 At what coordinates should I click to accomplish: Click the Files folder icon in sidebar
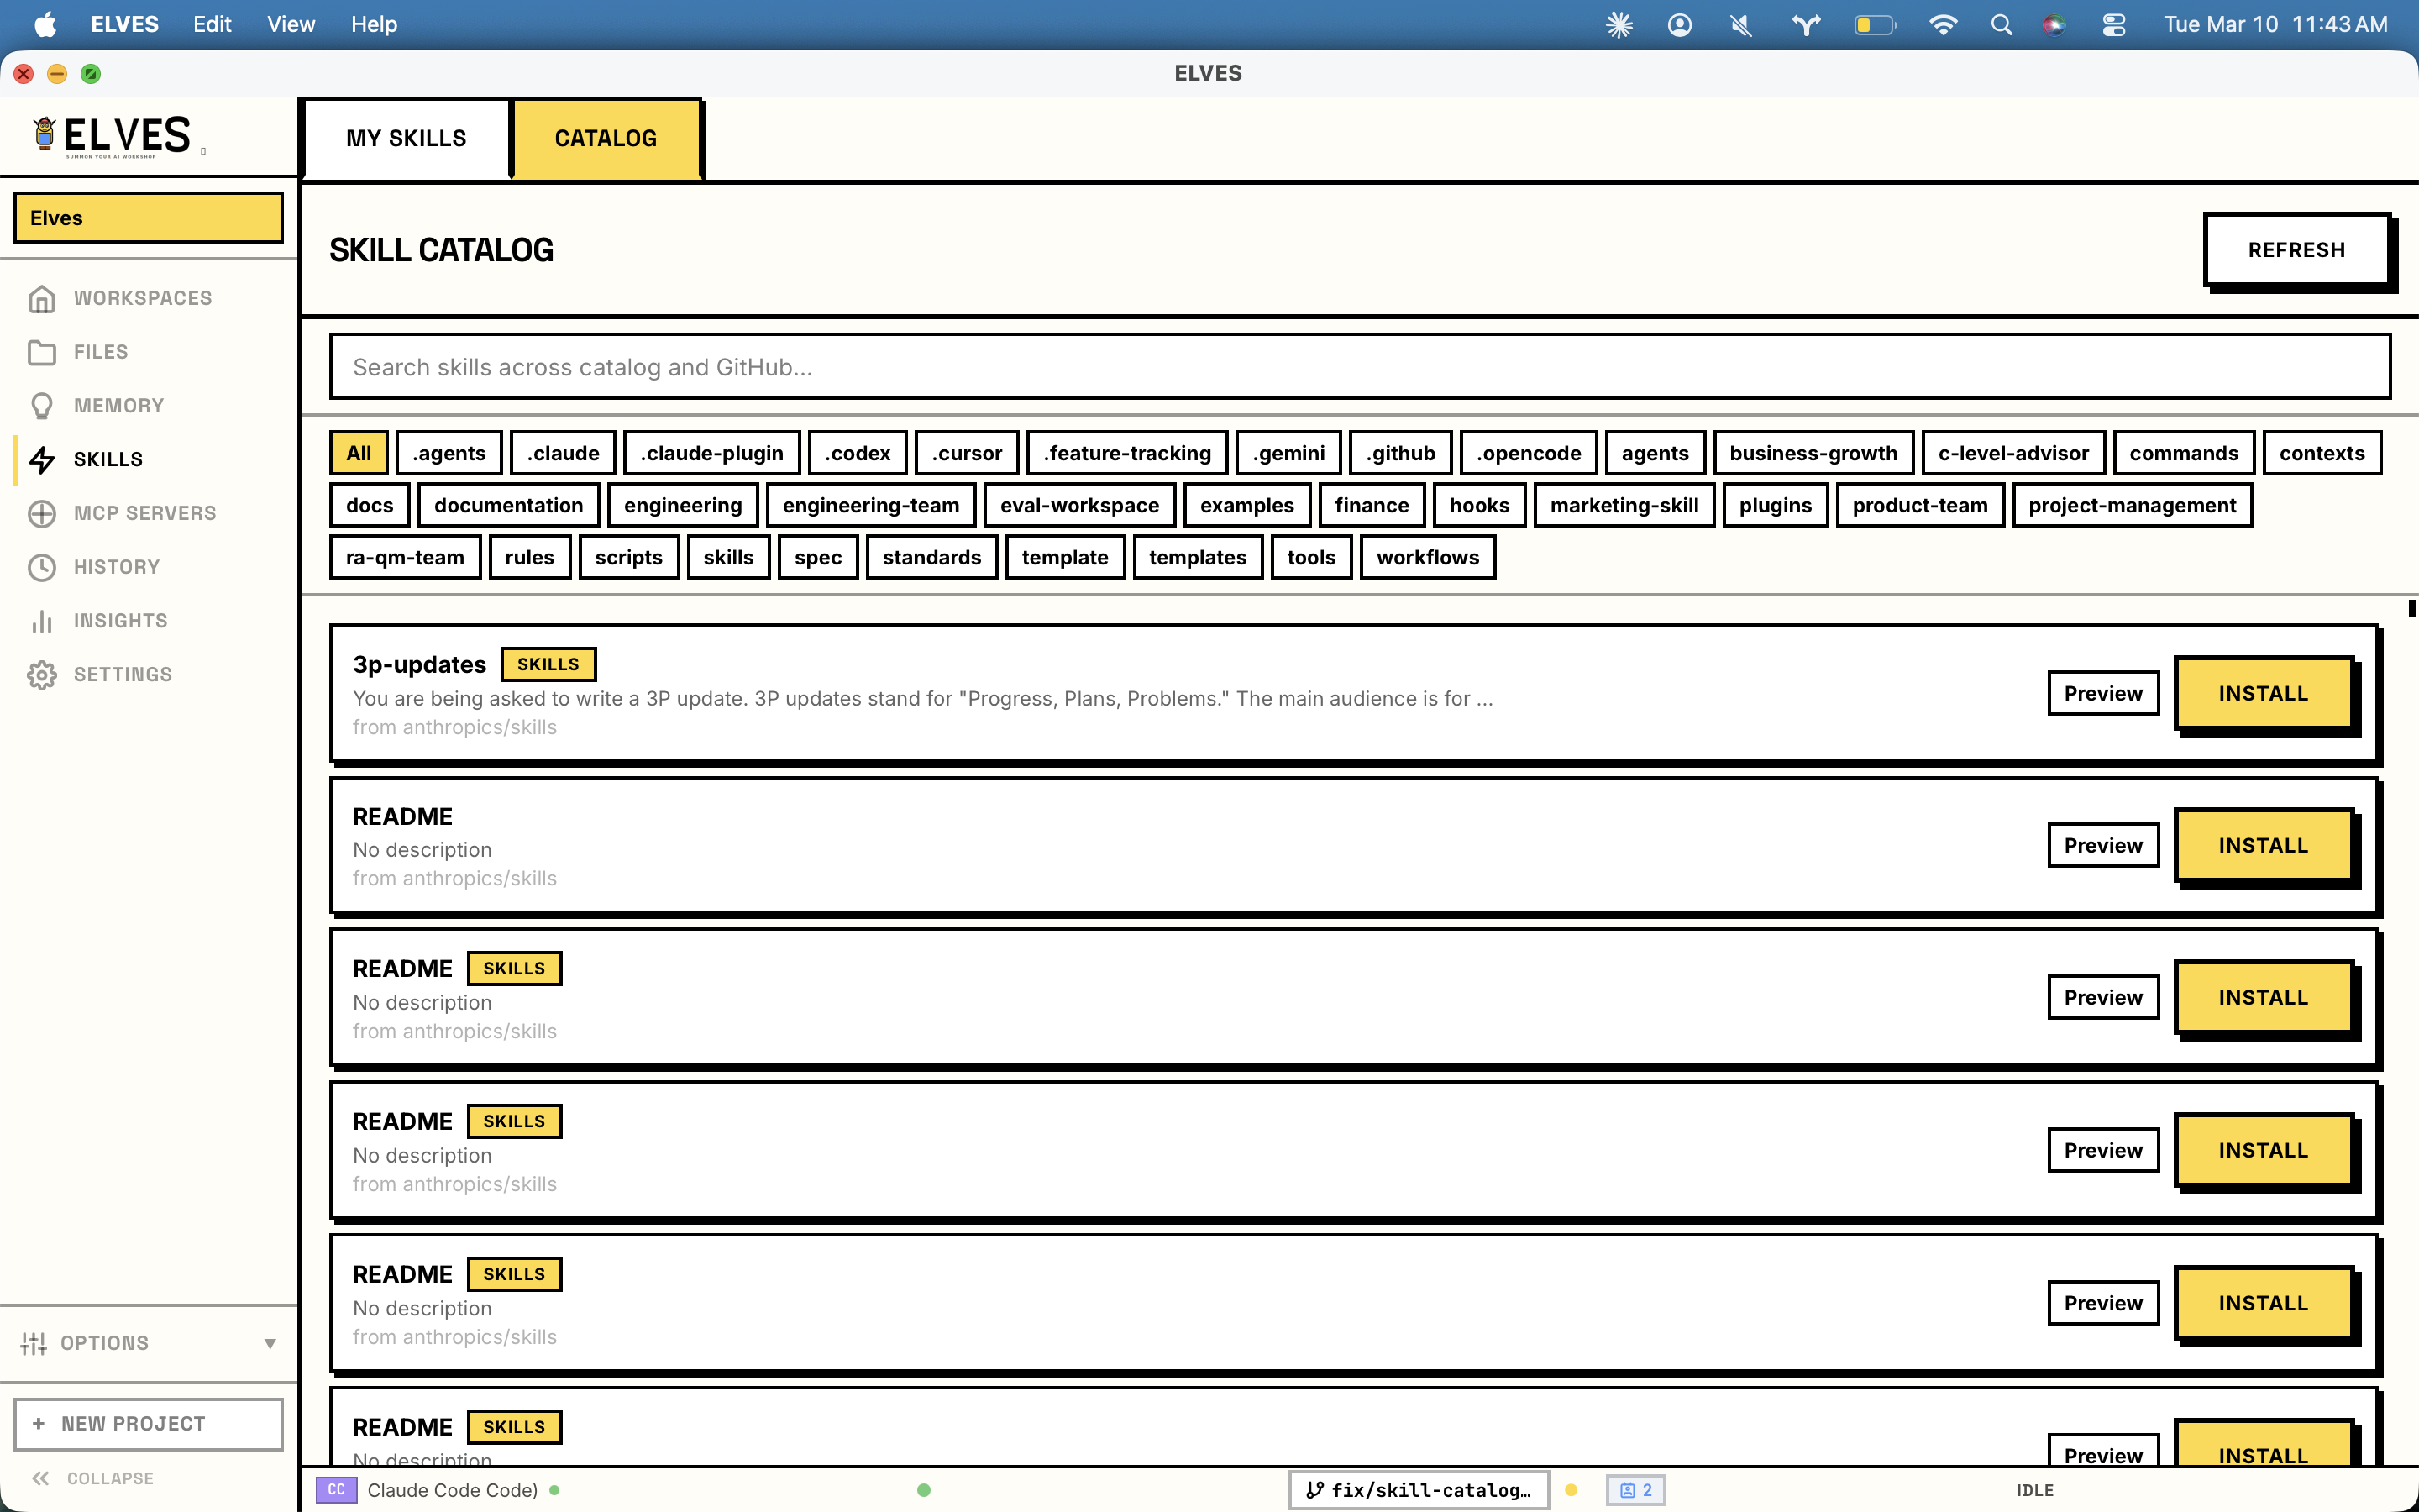(41, 352)
